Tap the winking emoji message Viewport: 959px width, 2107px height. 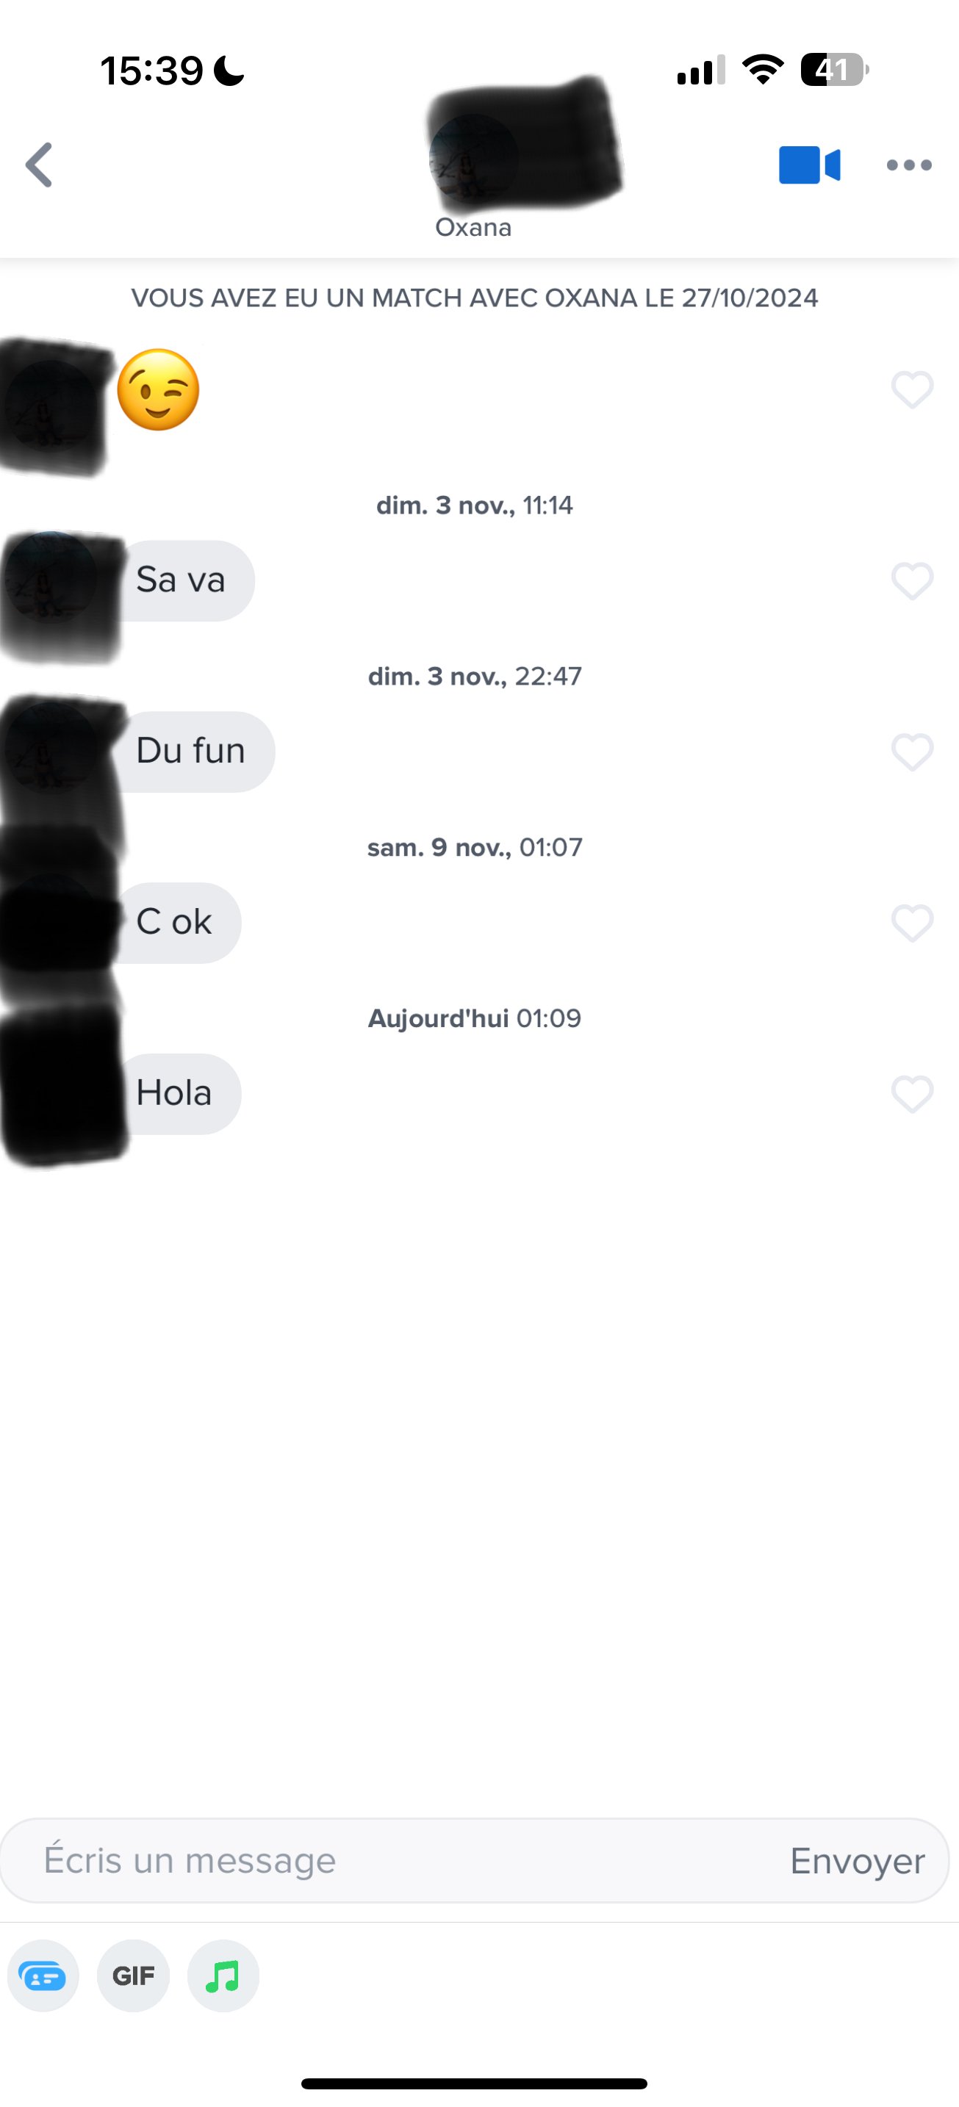point(159,390)
